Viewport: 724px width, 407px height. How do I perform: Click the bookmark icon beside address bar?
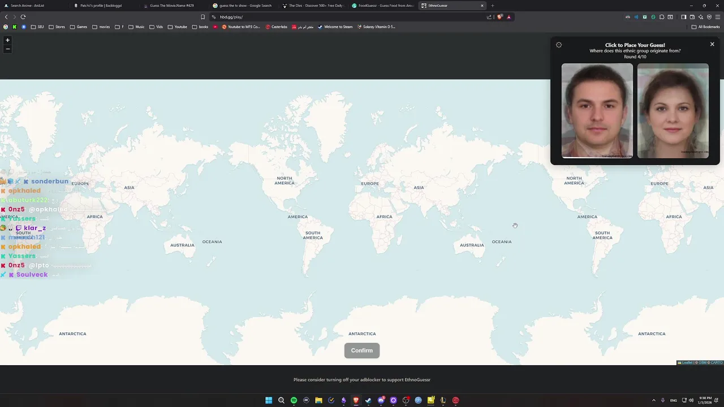(202, 17)
